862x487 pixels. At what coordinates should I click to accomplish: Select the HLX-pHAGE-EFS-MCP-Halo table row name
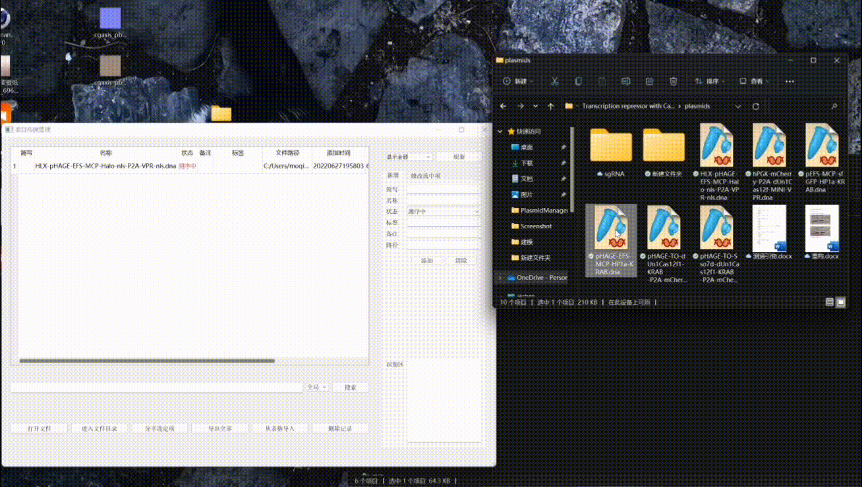(x=105, y=167)
